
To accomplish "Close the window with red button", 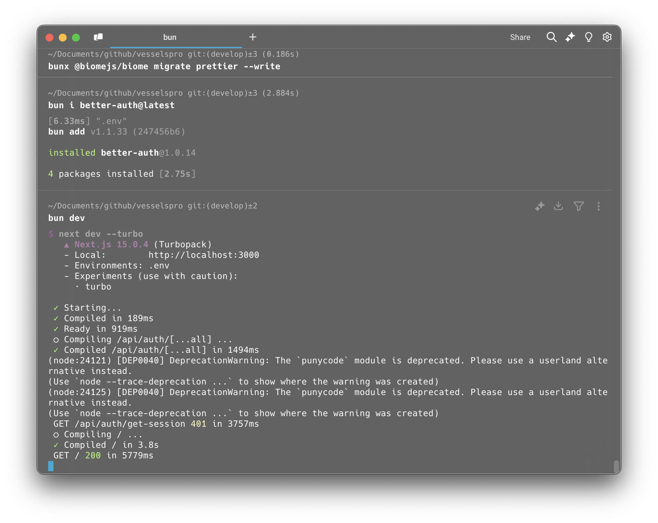I will coord(49,37).
